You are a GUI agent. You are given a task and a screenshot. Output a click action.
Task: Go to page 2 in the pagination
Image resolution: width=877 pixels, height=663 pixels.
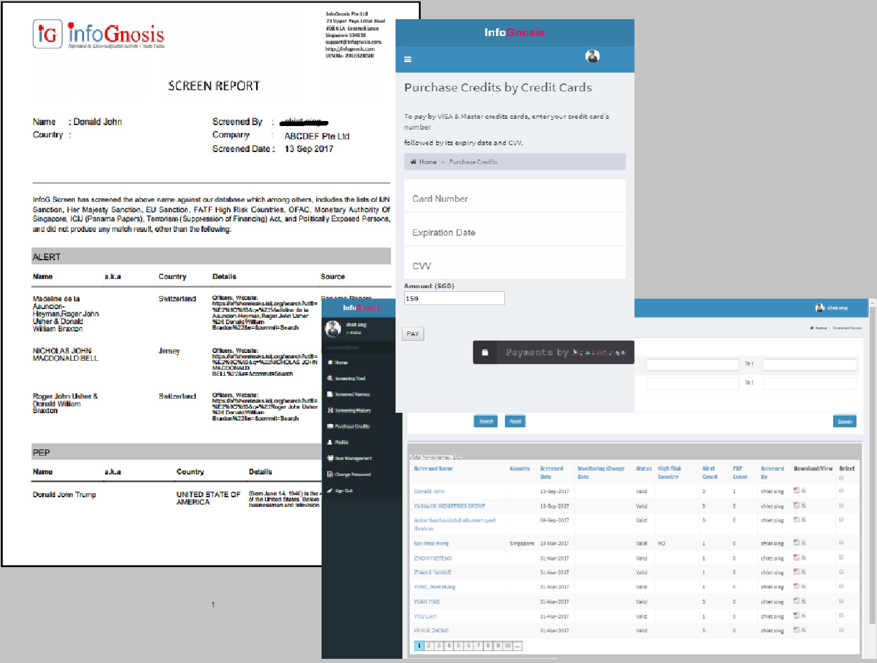pyautogui.click(x=428, y=646)
